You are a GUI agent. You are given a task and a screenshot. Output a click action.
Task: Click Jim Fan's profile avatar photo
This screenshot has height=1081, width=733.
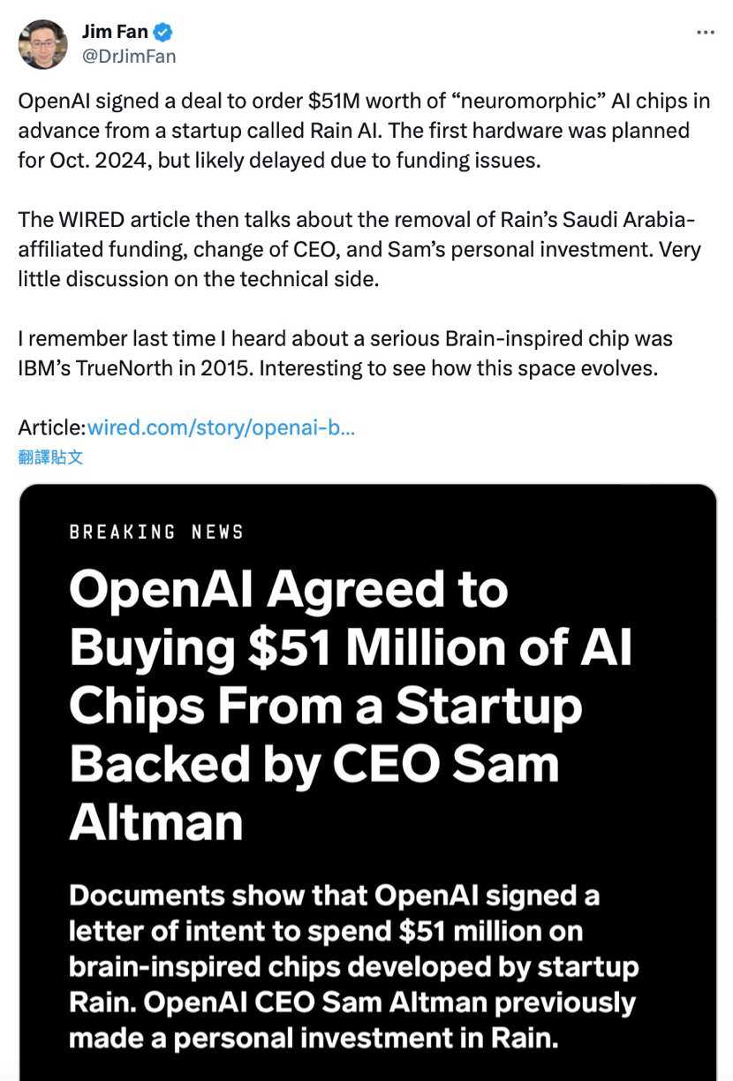coord(42,44)
